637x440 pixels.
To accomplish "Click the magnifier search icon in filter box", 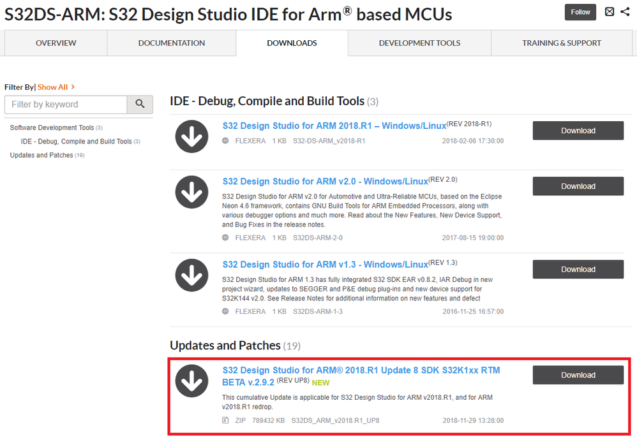I will click(140, 105).
